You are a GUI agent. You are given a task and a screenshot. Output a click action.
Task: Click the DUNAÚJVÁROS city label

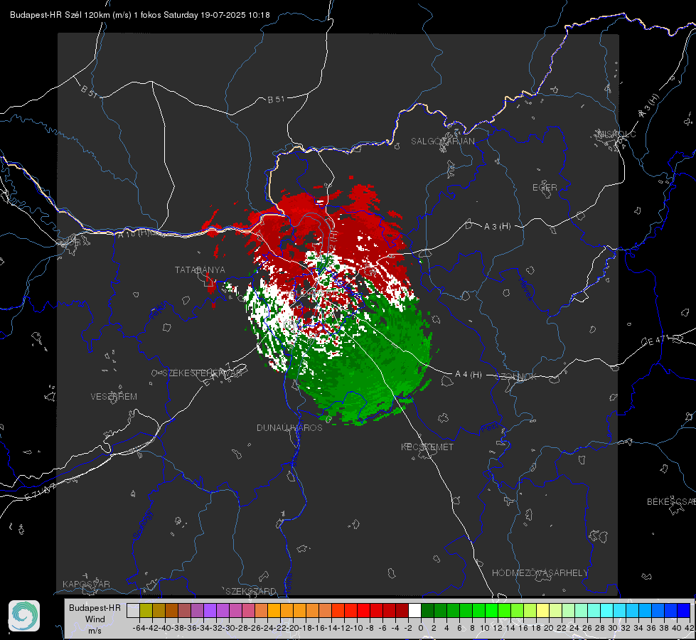click(x=289, y=427)
